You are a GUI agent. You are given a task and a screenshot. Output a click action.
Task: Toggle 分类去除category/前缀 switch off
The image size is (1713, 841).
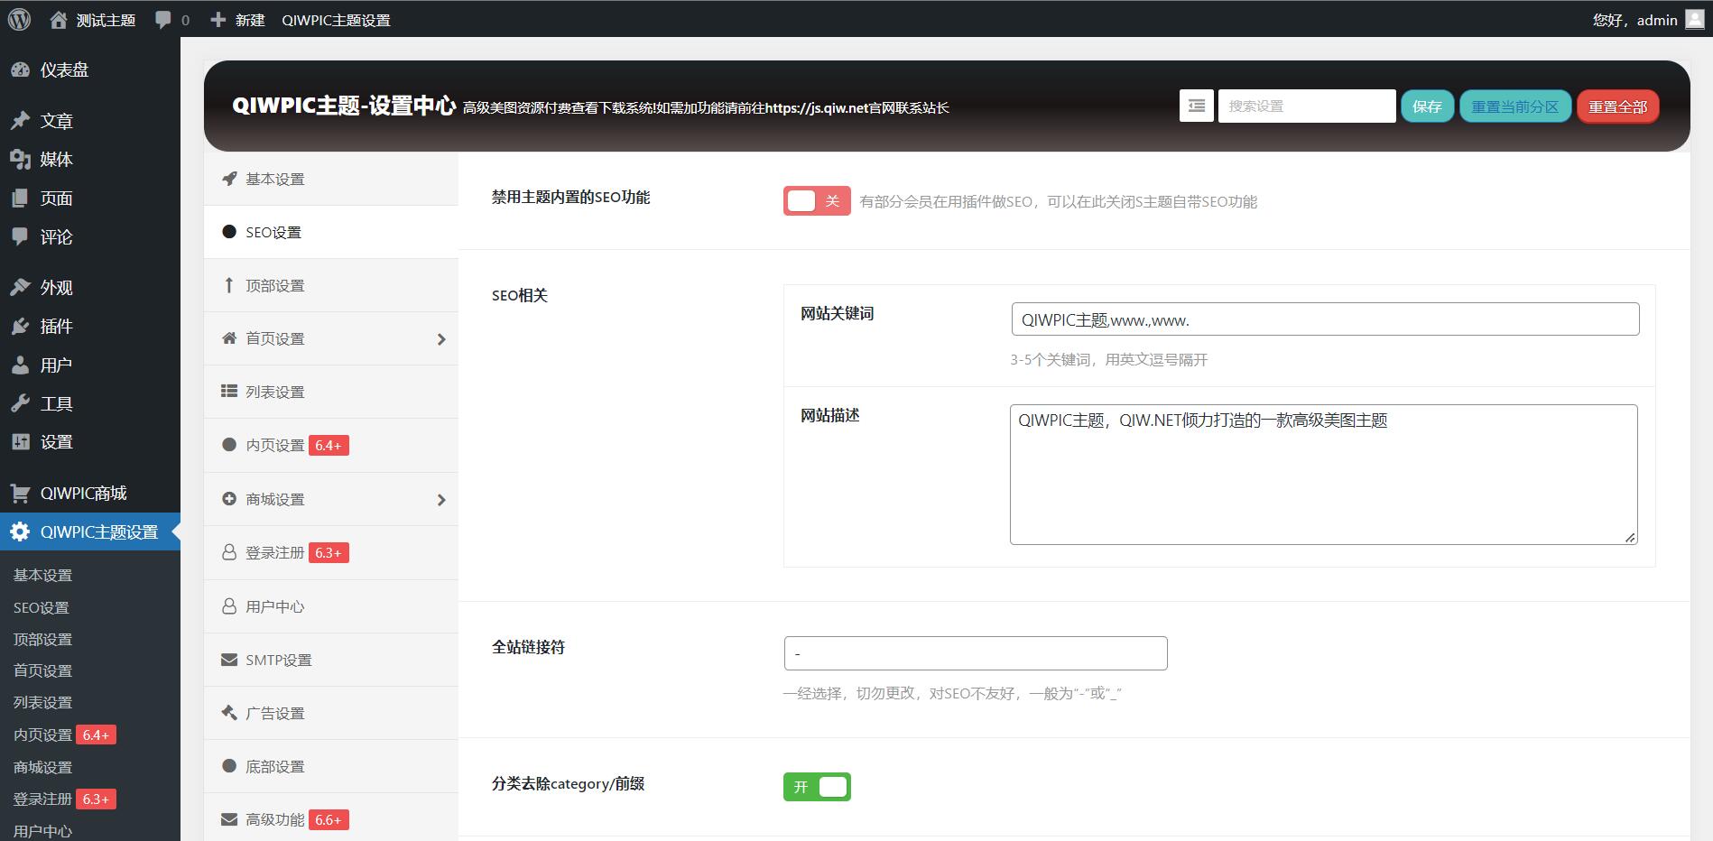click(x=817, y=787)
